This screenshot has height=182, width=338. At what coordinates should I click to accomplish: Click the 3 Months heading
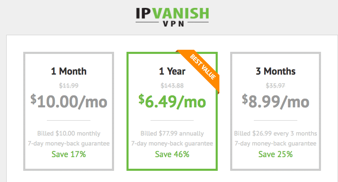[x=275, y=71]
